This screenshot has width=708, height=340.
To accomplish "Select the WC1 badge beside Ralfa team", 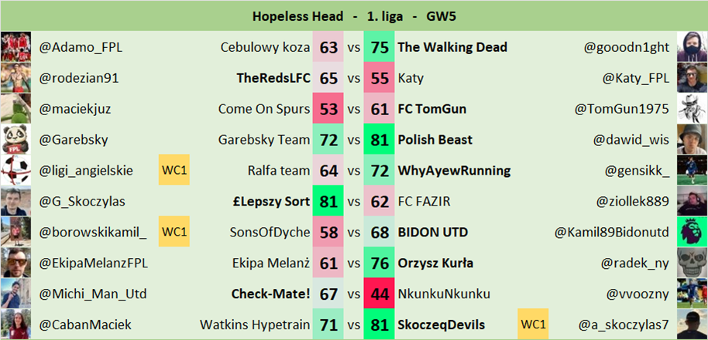I will click(x=175, y=171).
